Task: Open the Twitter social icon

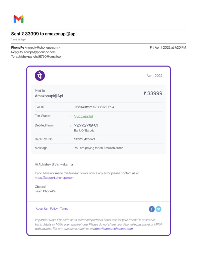Action: [159, 209]
